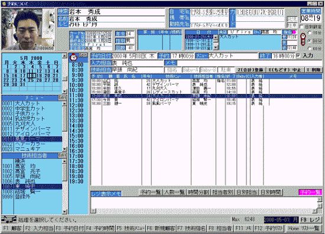The height and width of the screenshot is (234, 325).
Task: Click the visit date list down arrow
Action: tap(216, 48)
